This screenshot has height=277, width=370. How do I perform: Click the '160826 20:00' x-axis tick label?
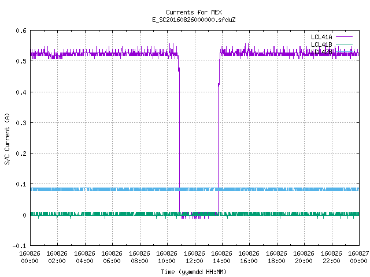point(304,257)
